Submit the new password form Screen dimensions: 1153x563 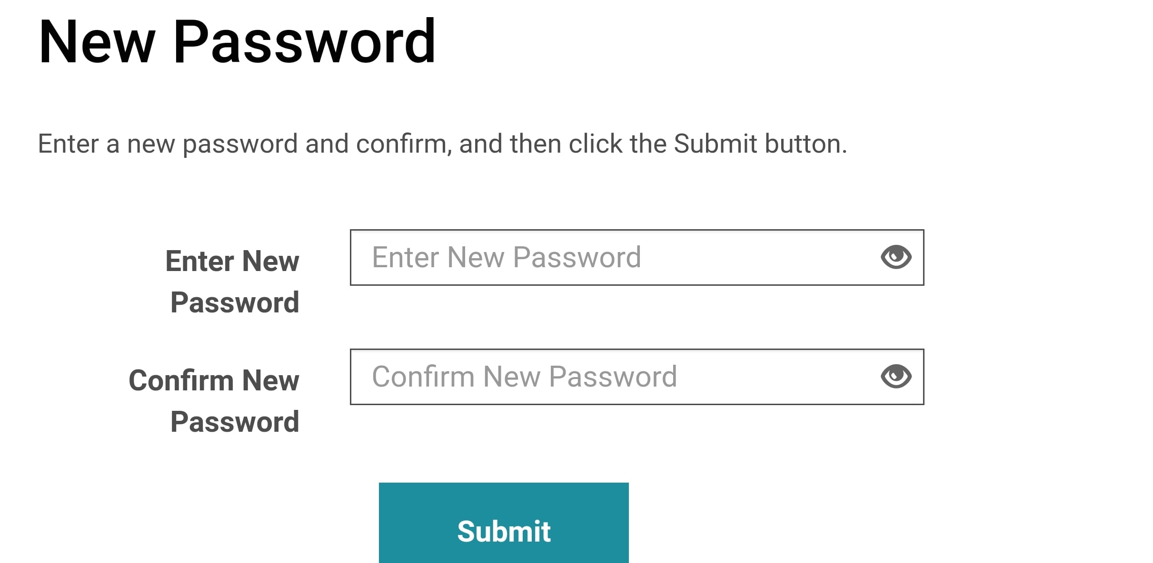click(x=504, y=523)
